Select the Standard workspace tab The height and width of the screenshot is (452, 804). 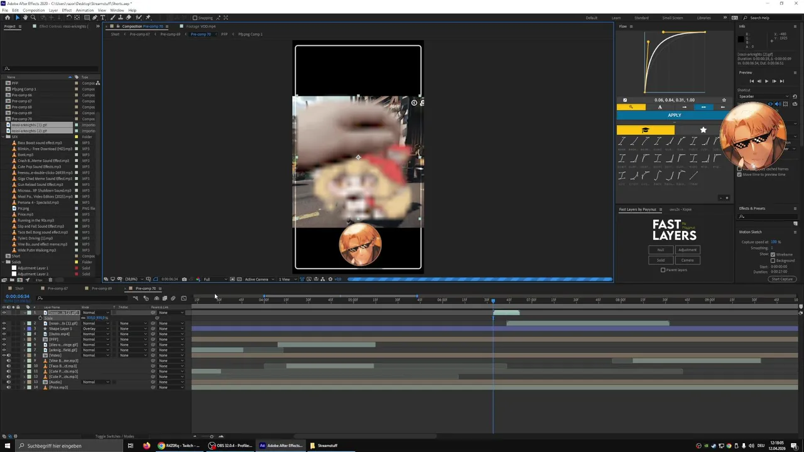pyautogui.click(x=641, y=18)
